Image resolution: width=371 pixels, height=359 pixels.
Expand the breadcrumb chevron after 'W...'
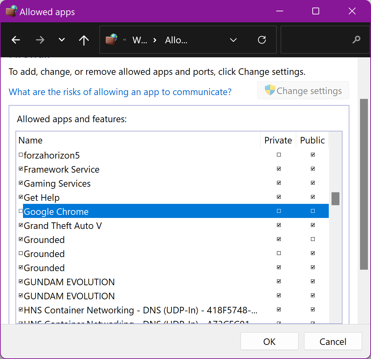(x=155, y=40)
